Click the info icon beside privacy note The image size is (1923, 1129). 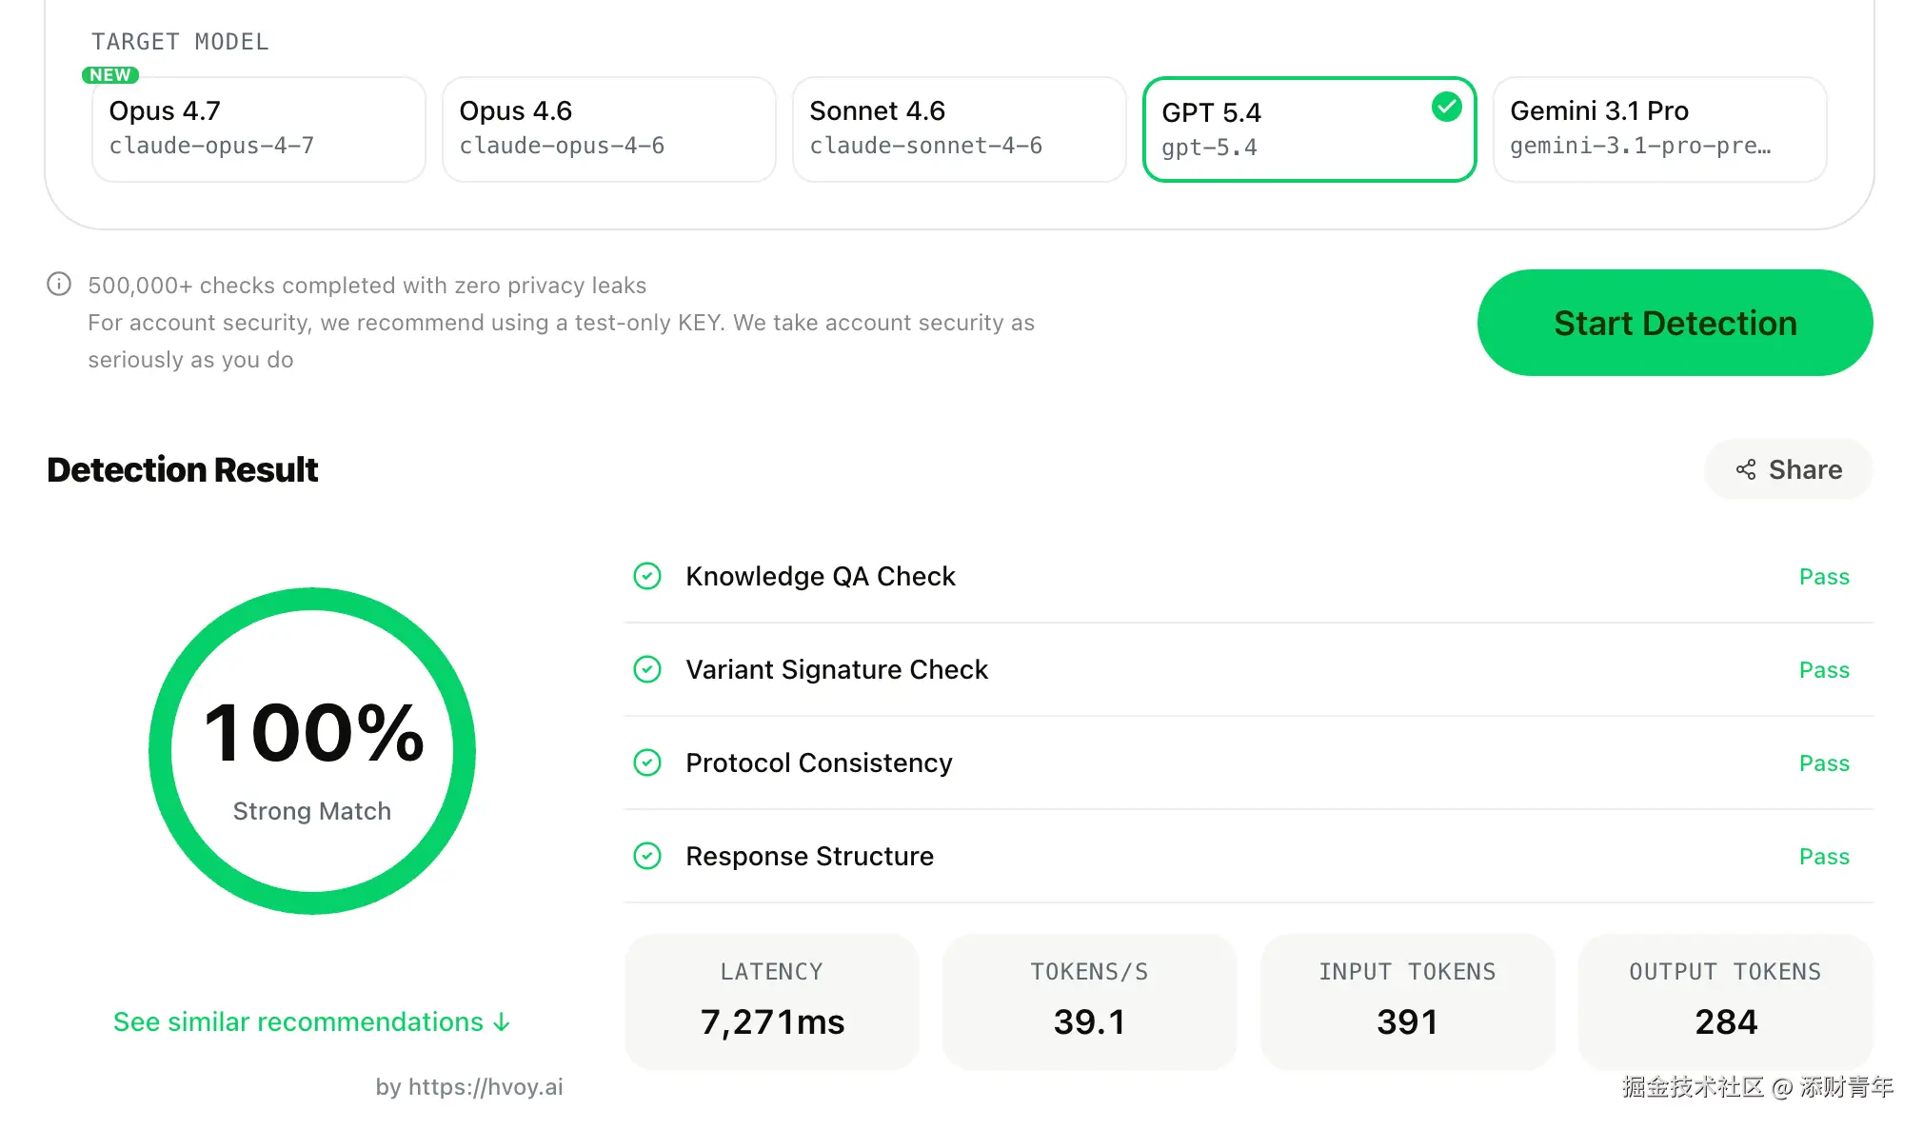(x=59, y=285)
